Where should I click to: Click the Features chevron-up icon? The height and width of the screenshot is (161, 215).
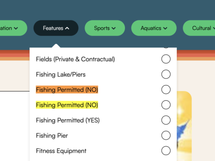[x=67, y=28]
